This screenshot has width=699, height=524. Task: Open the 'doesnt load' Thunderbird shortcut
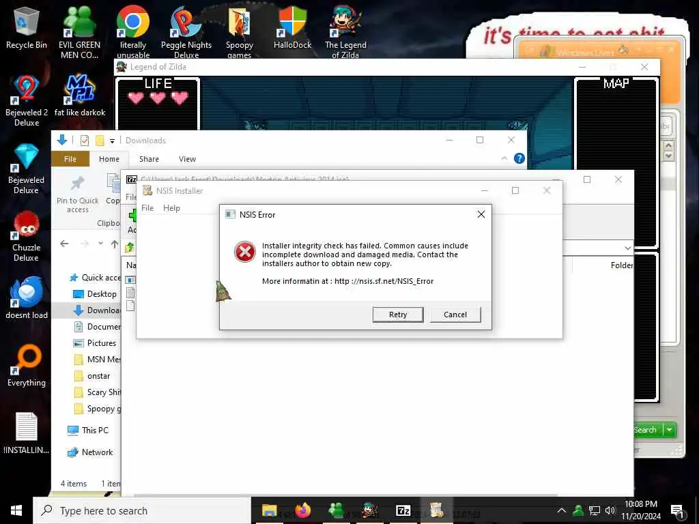[27, 297]
